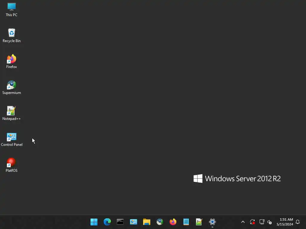Open File Explorer from the taskbar
The image size is (306, 229).
pos(146,222)
